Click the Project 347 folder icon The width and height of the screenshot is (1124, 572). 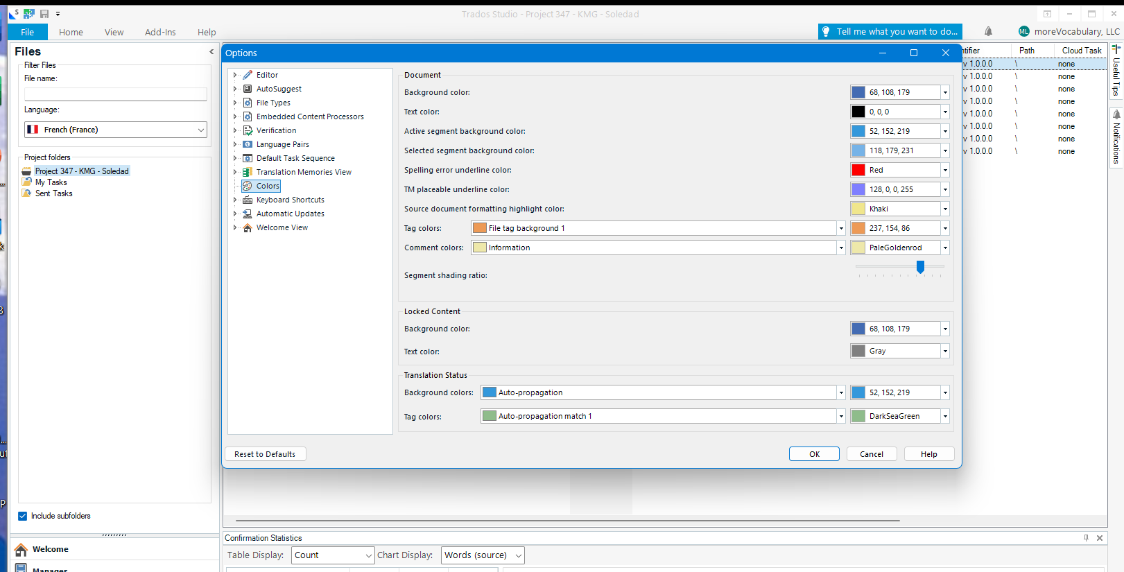coord(27,171)
